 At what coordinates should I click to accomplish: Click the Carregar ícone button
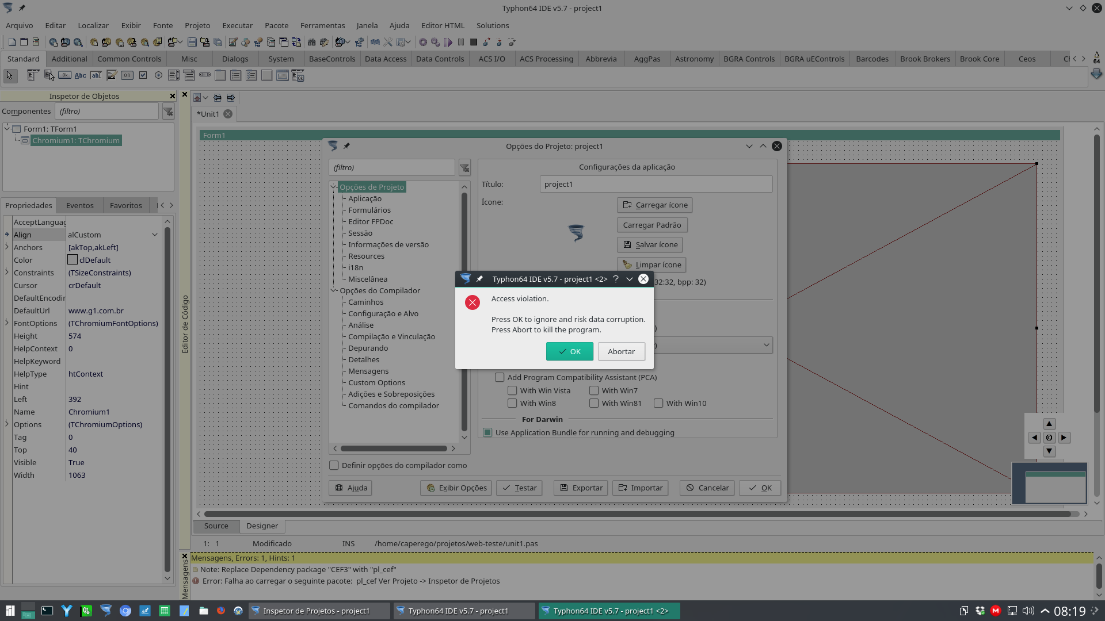[655, 205]
